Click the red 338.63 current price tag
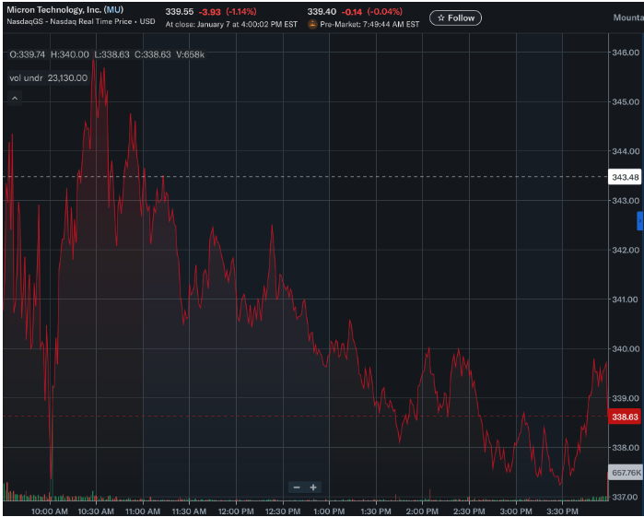The image size is (644, 517). click(x=625, y=417)
